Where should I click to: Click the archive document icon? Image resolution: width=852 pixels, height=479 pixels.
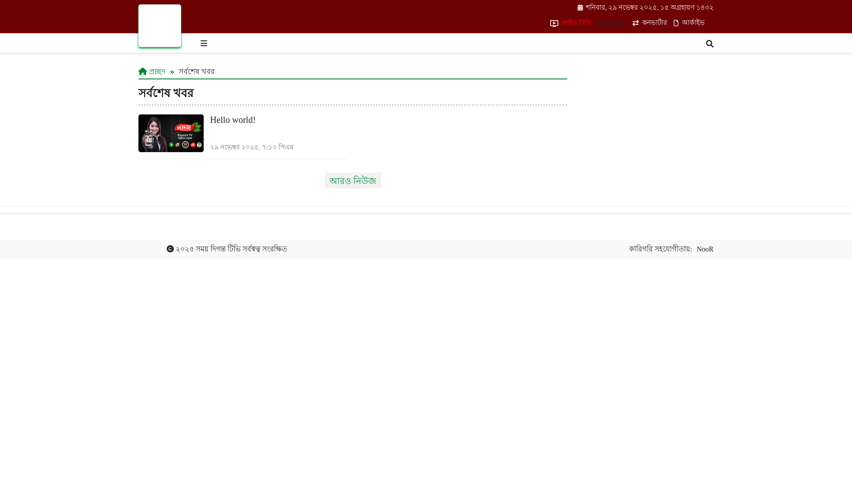(676, 23)
